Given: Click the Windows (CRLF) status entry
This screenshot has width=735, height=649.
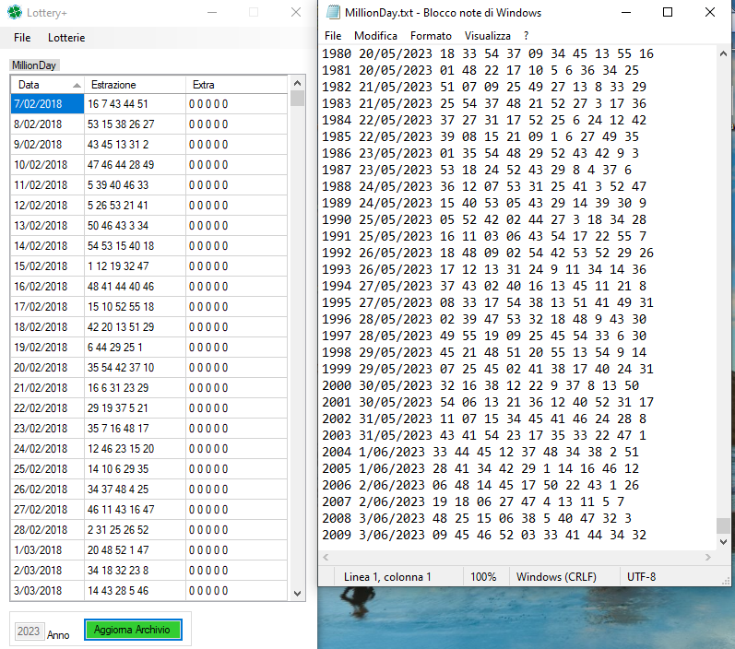Looking at the screenshot, I should point(556,577).
